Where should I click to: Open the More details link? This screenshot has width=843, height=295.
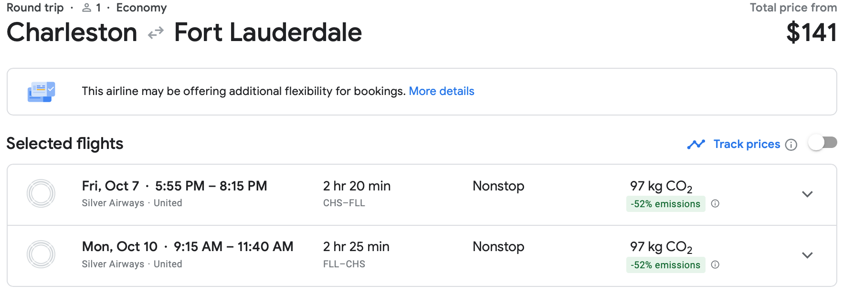click(x=441, y=91)
